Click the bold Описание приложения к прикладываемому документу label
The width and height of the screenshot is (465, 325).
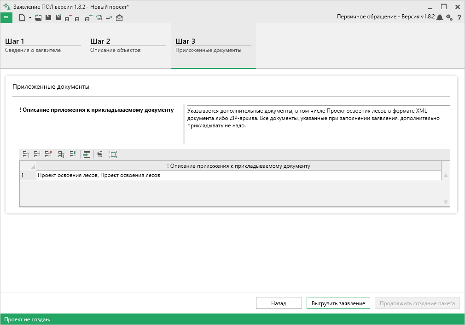point(96,110)
